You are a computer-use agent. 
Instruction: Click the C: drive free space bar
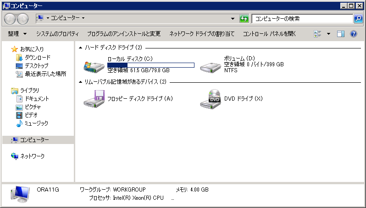pos(150,65)
